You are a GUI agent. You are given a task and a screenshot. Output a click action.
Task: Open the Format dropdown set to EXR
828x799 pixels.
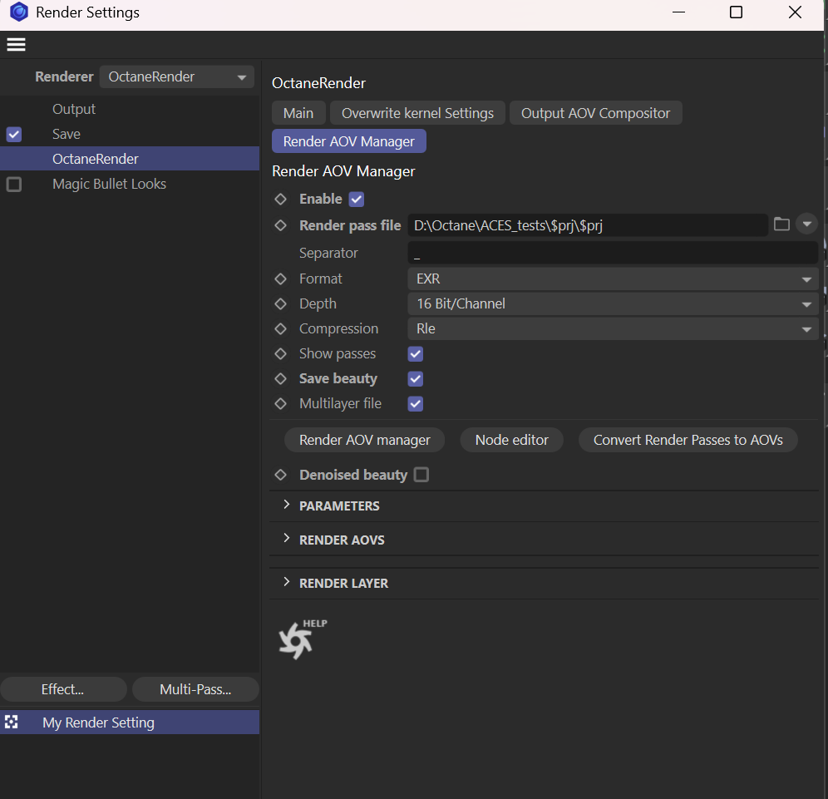tap(613, 279)
